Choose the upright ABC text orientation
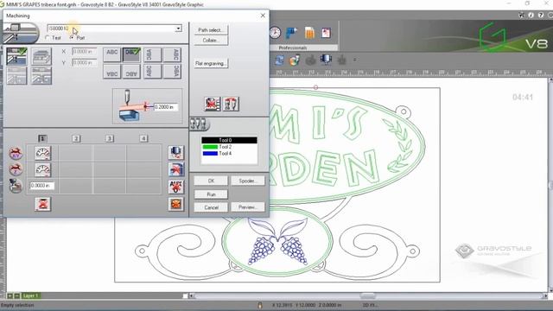The width and height of the screenshot is (553, 311). 111,54
